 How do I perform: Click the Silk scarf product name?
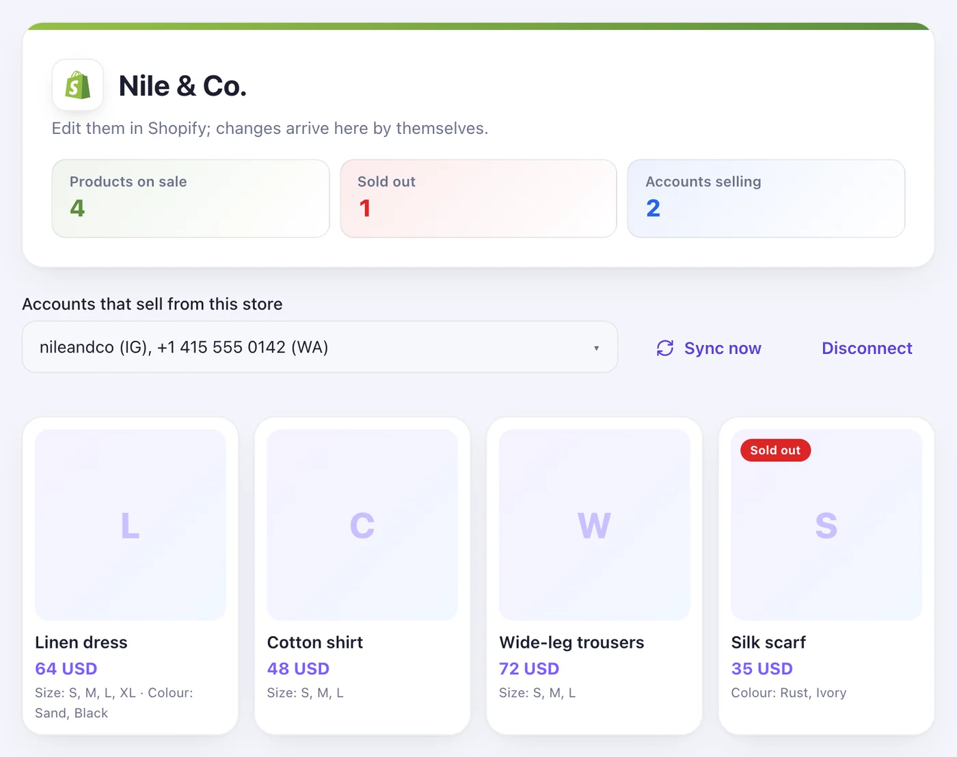768,642
